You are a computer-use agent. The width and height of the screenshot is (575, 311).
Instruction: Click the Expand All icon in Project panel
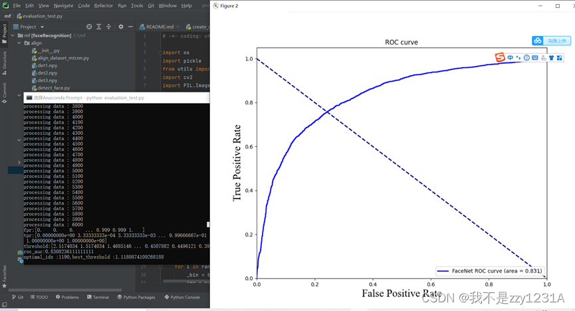[98, 27]
